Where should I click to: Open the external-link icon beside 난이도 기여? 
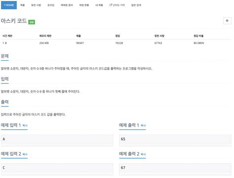[x=111, y=5]
